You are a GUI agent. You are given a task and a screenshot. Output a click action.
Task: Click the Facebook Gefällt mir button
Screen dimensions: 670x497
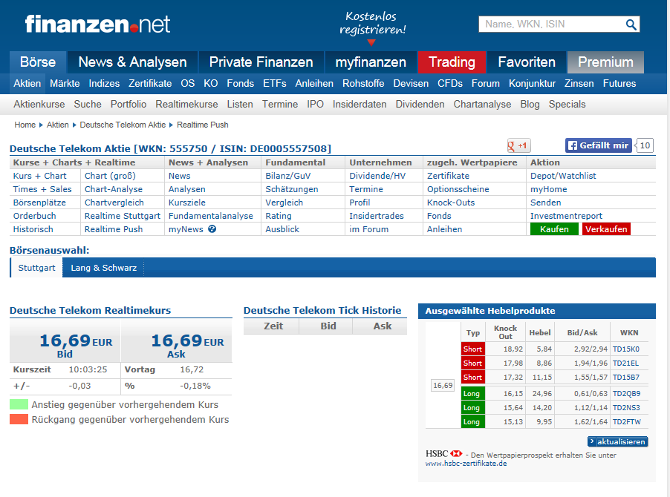pos(598,145)
